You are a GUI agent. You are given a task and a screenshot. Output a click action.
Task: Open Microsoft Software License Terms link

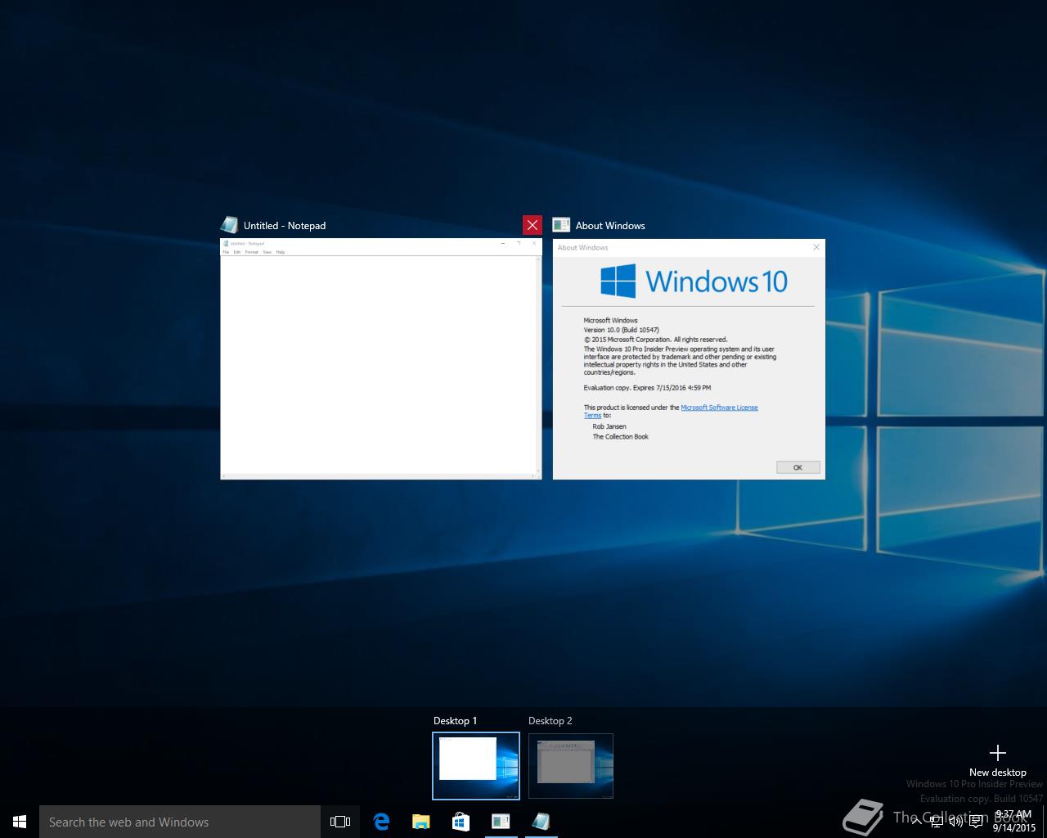pyautogui.click(x=719, y=408)
